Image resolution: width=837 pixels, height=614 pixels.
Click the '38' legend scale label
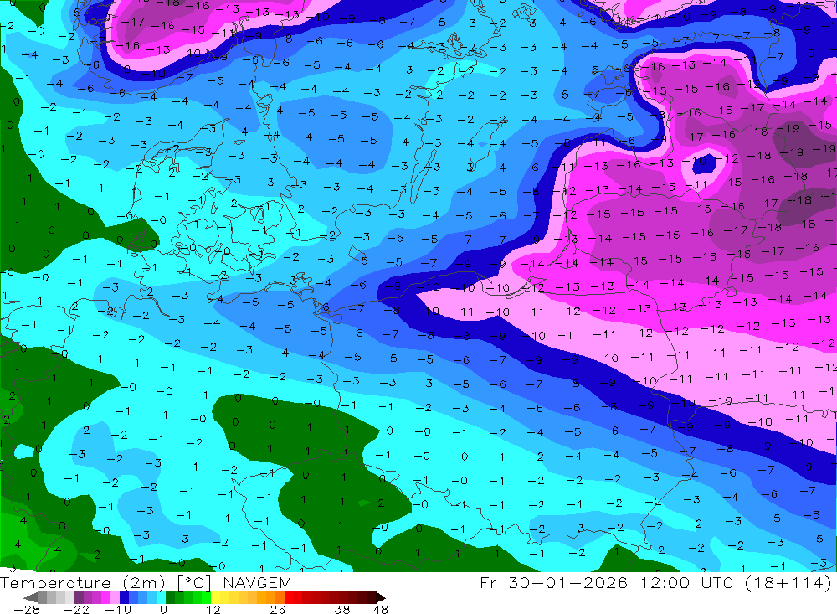pyautogui.click(x=342, y=610)
